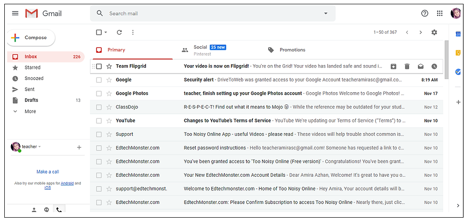This screenshot has width=466, height=221.
Task: Snooze the Team Flipgrid email
Action: coord(434,66)
